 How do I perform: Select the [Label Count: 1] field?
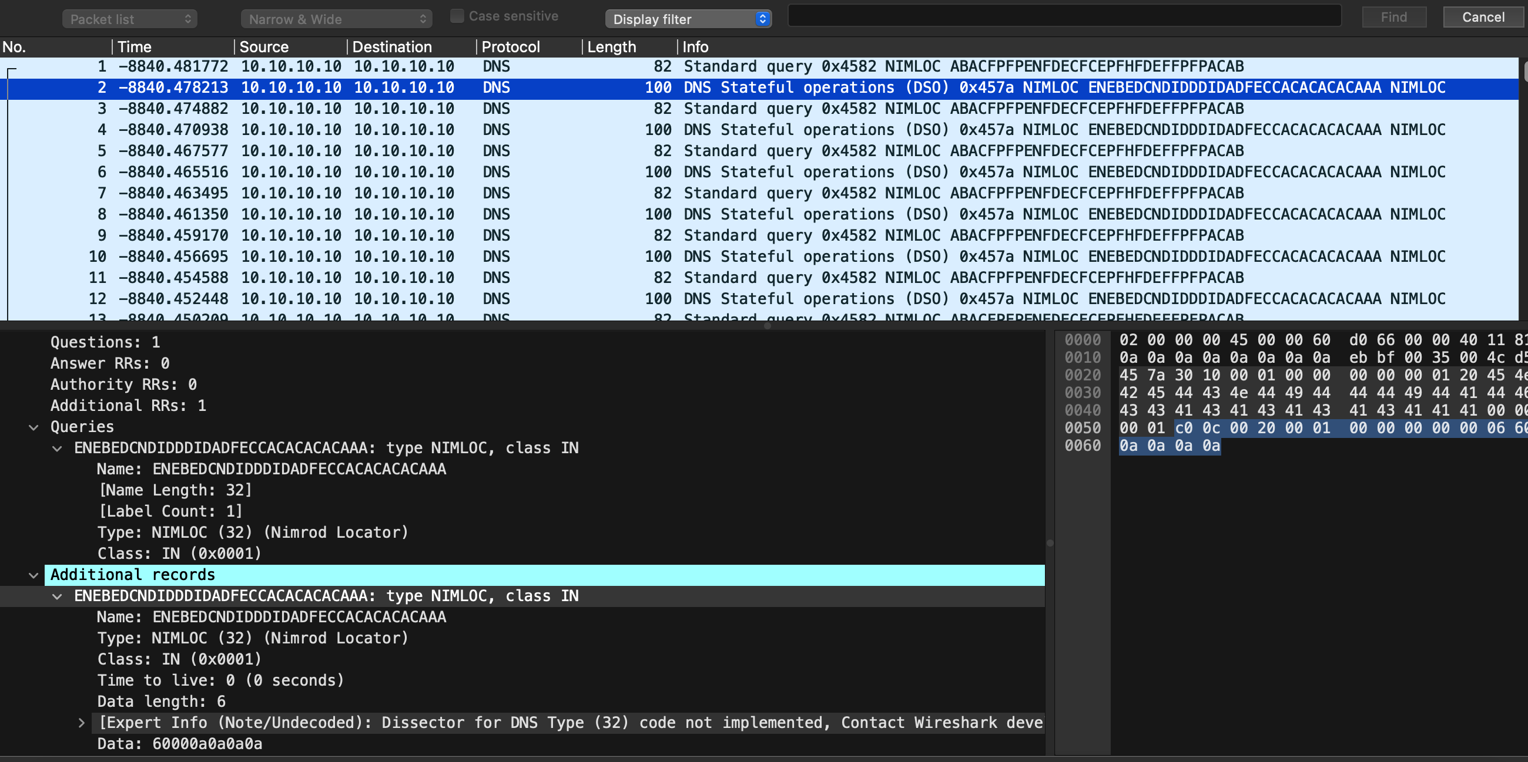[171, 512]
